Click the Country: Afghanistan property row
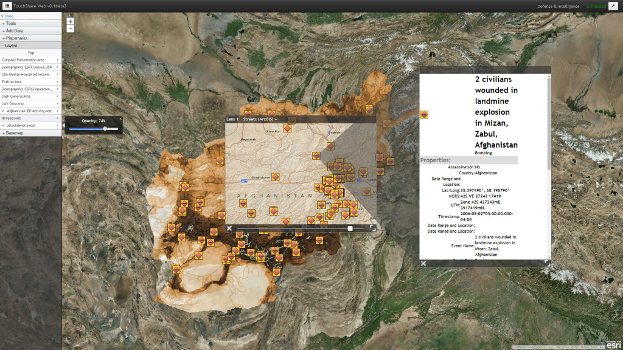Viewport: 623px width, 350px height. [478, 173]
